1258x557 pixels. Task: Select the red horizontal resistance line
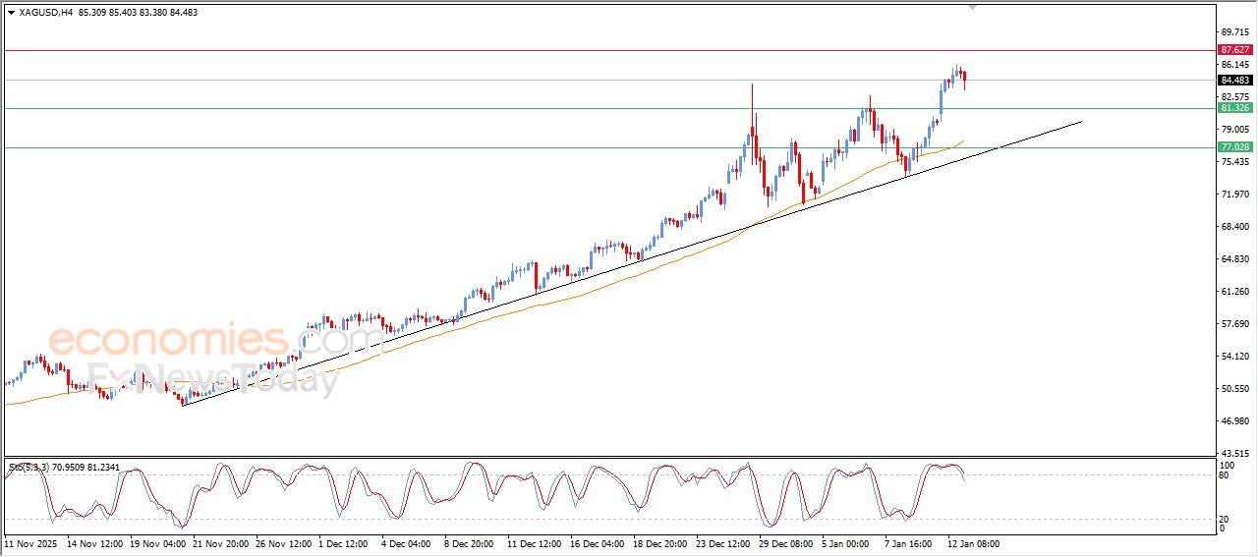[x=590, y=50]
